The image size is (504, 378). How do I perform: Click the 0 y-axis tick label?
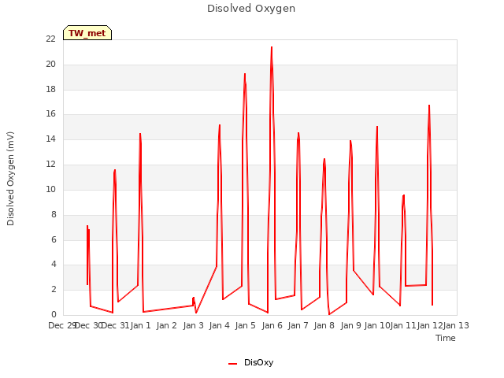(x=54, y=315)
